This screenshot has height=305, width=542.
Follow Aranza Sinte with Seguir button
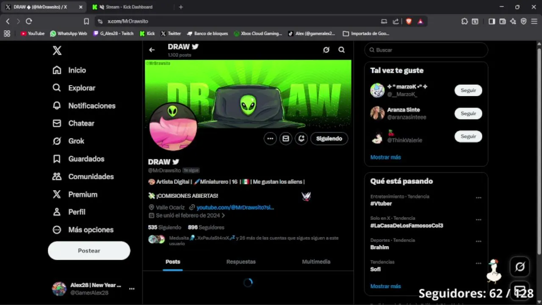[468, 114]
